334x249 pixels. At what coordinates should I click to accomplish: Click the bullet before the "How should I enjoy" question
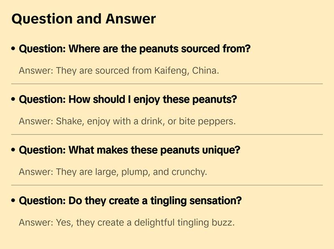pos(14,100)
